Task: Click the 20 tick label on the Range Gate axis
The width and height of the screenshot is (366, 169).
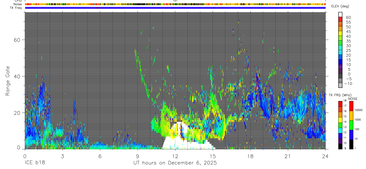Action: coord(17,113)
